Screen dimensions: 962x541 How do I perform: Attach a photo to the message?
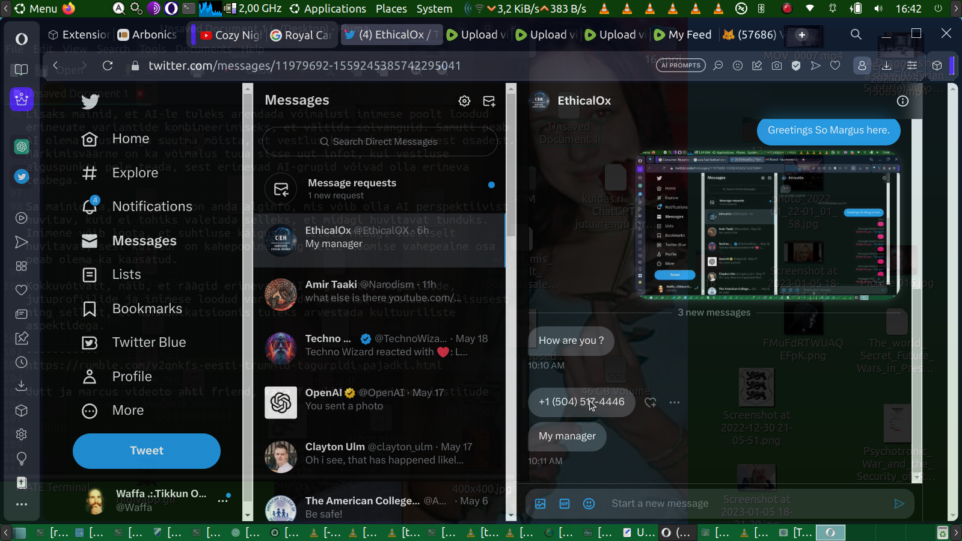pyautogui.click(x=541, y=504)
